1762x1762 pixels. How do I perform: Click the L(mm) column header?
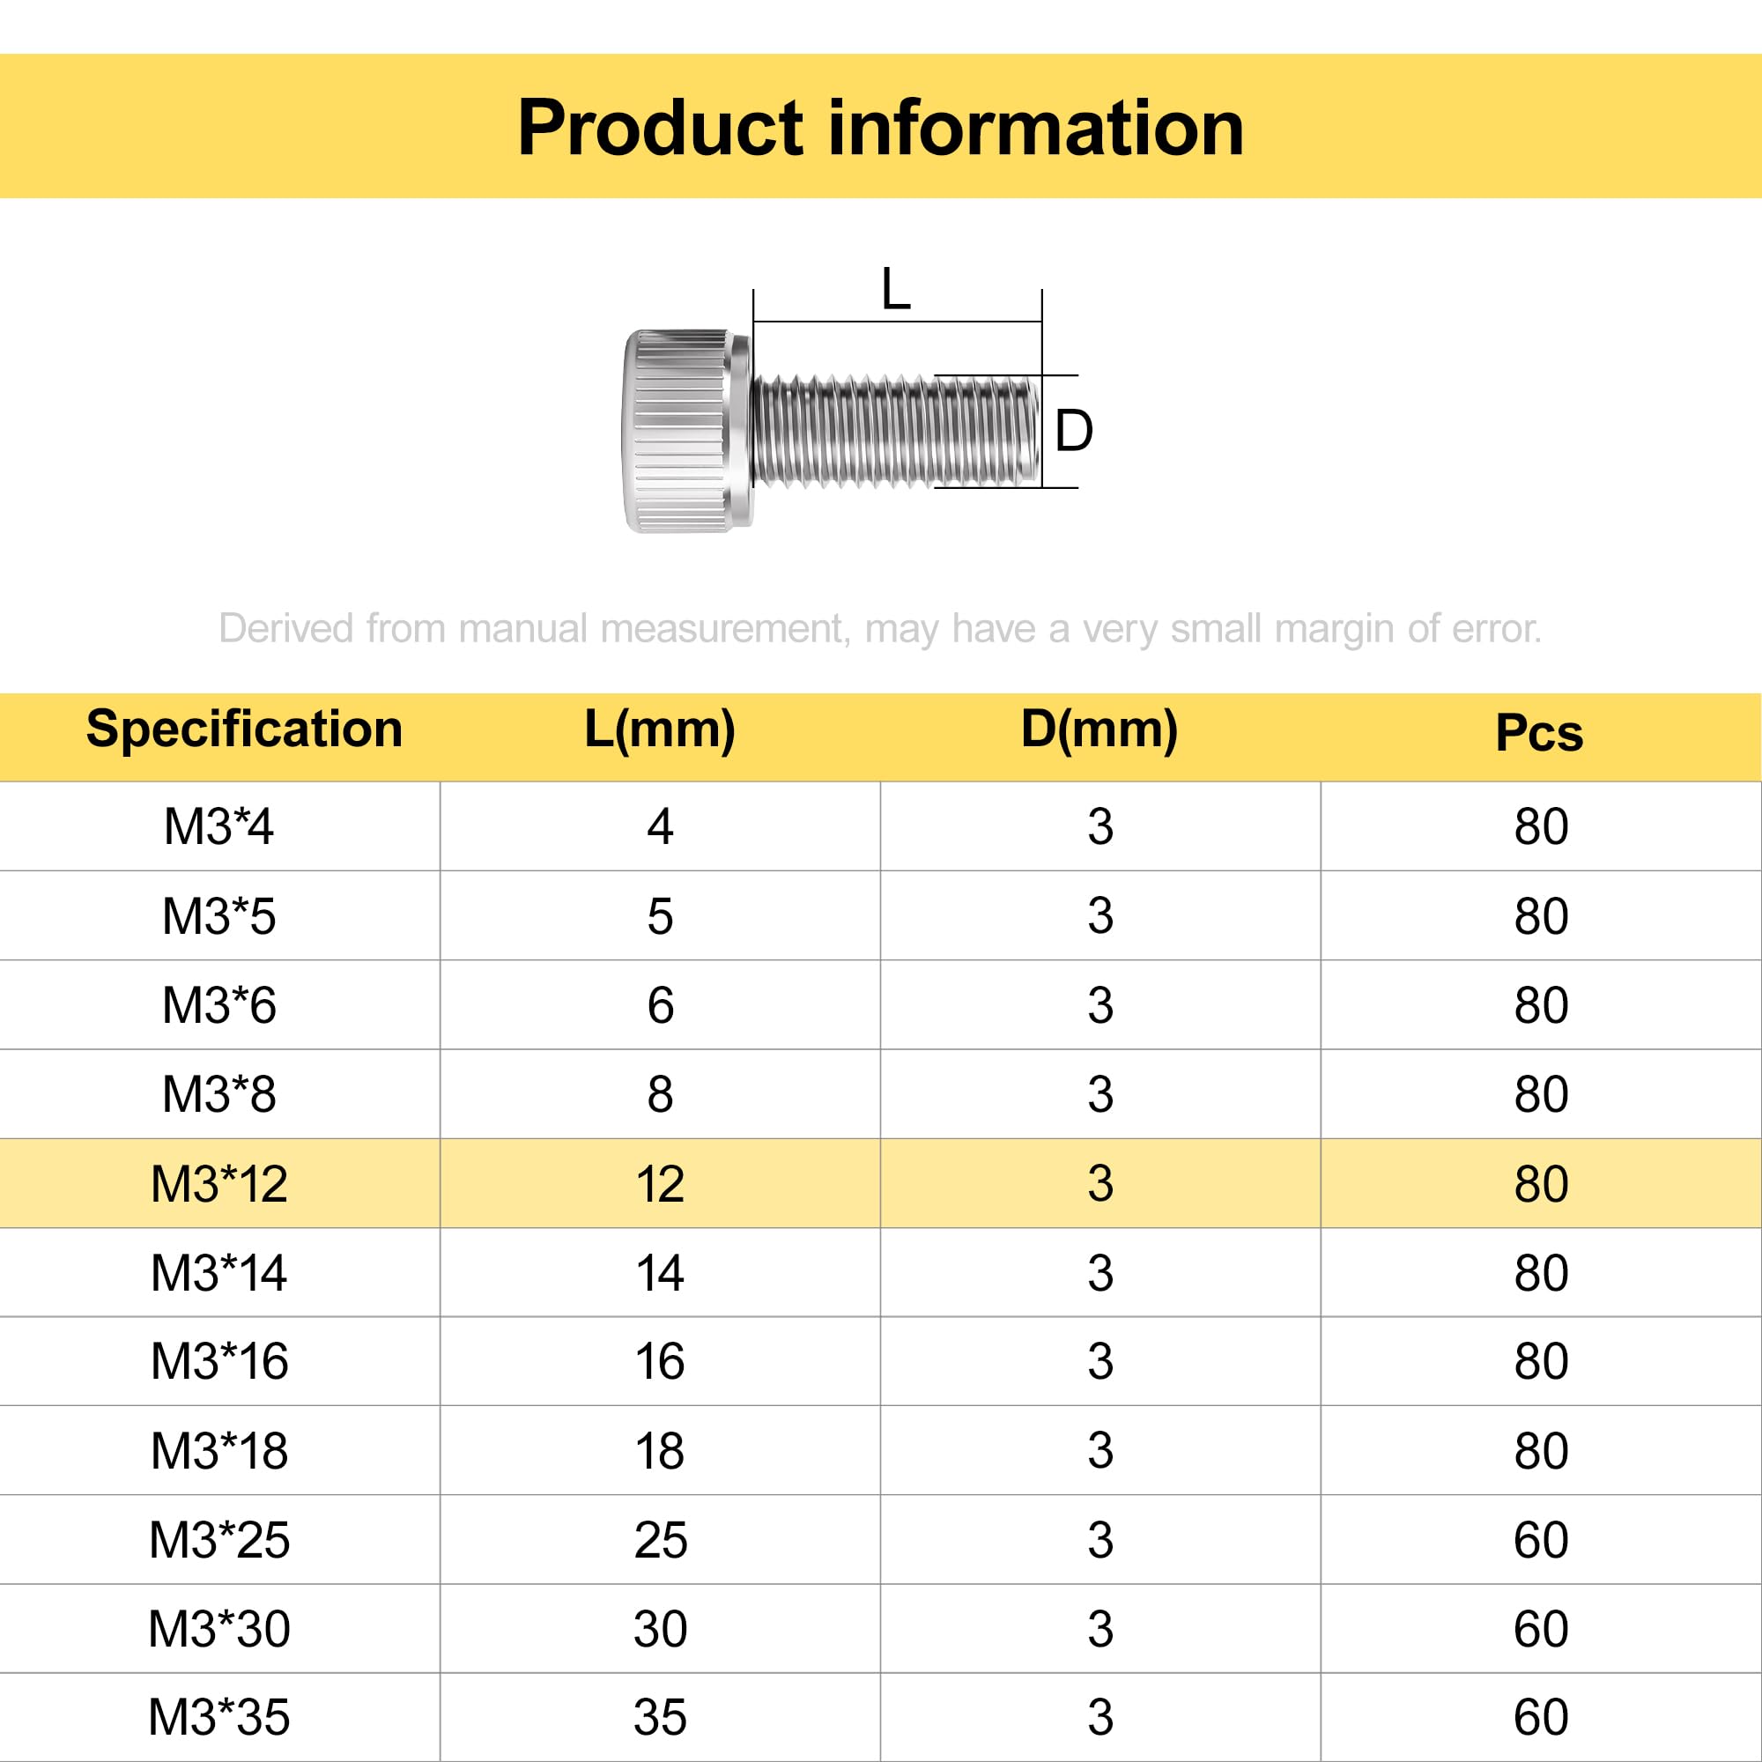[x=659, y=729]
